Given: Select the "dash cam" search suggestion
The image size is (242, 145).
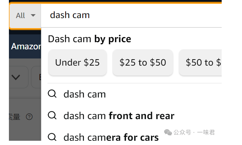Looking at the screenshot, I should pos(84,94).
